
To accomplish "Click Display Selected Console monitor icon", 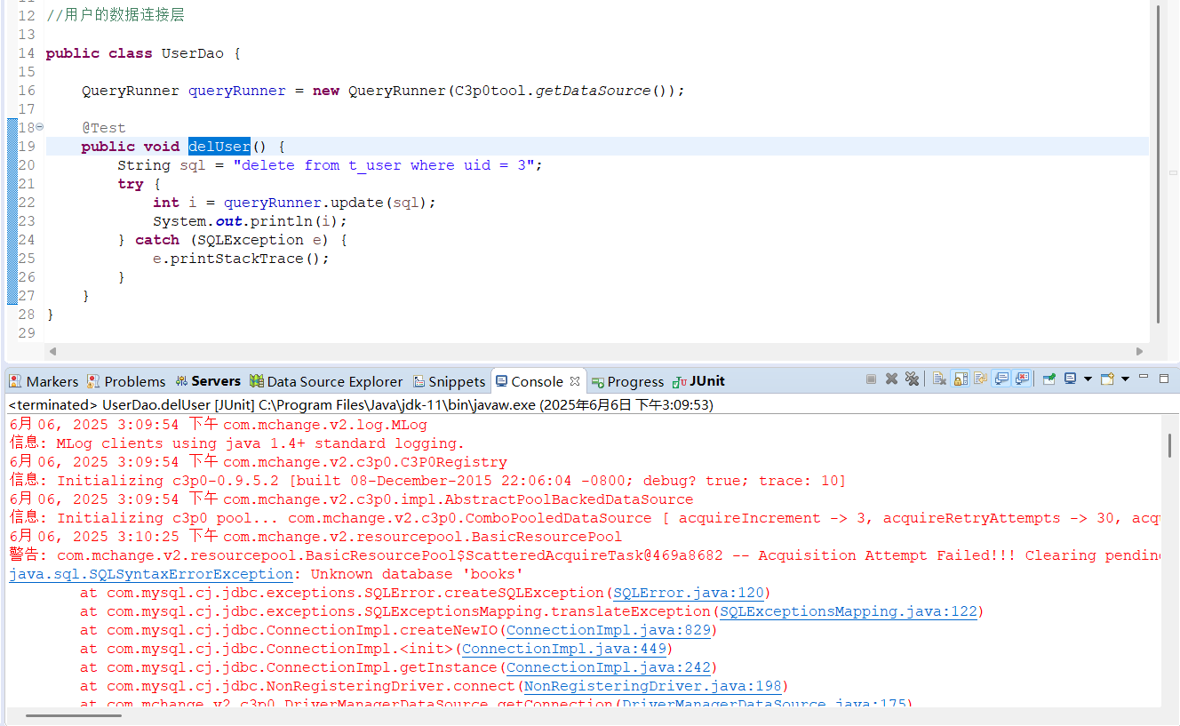I will click(x=1071, y=379).
